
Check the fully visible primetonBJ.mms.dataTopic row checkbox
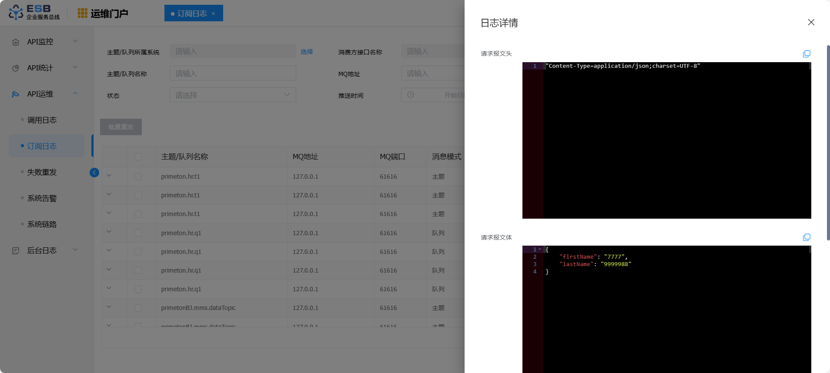click(x=138, y=308)
